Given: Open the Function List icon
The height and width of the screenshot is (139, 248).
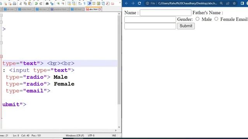Looking at the screenshot, I should point(108,3).
